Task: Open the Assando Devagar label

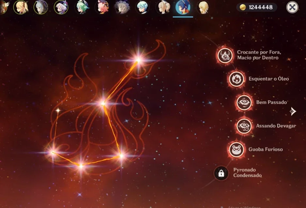Action: (276, 126)
